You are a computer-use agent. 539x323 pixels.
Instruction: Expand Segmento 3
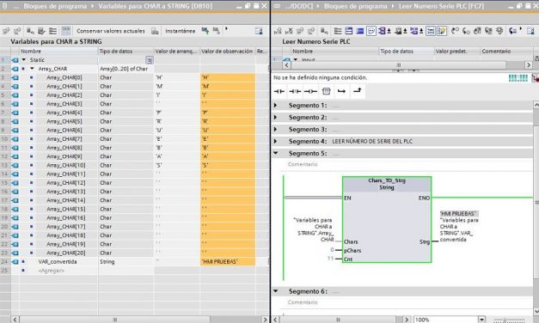pyautogui.click(x=276, y=129)
